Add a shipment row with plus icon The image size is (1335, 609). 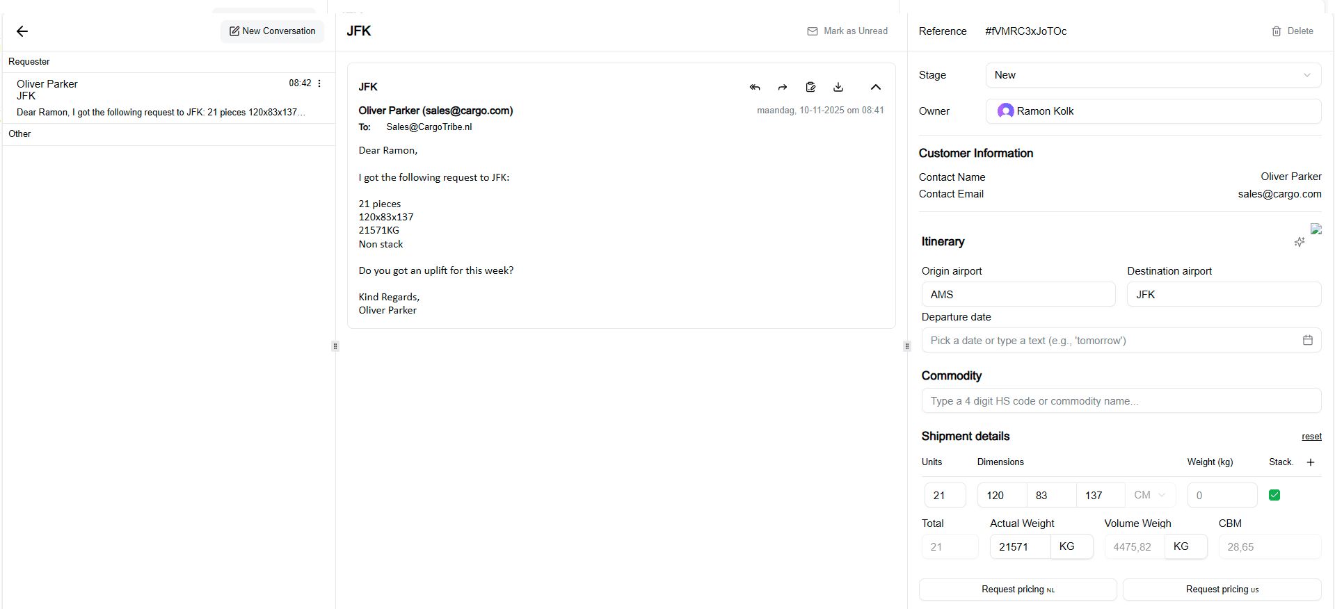[x=1311, y=462]
